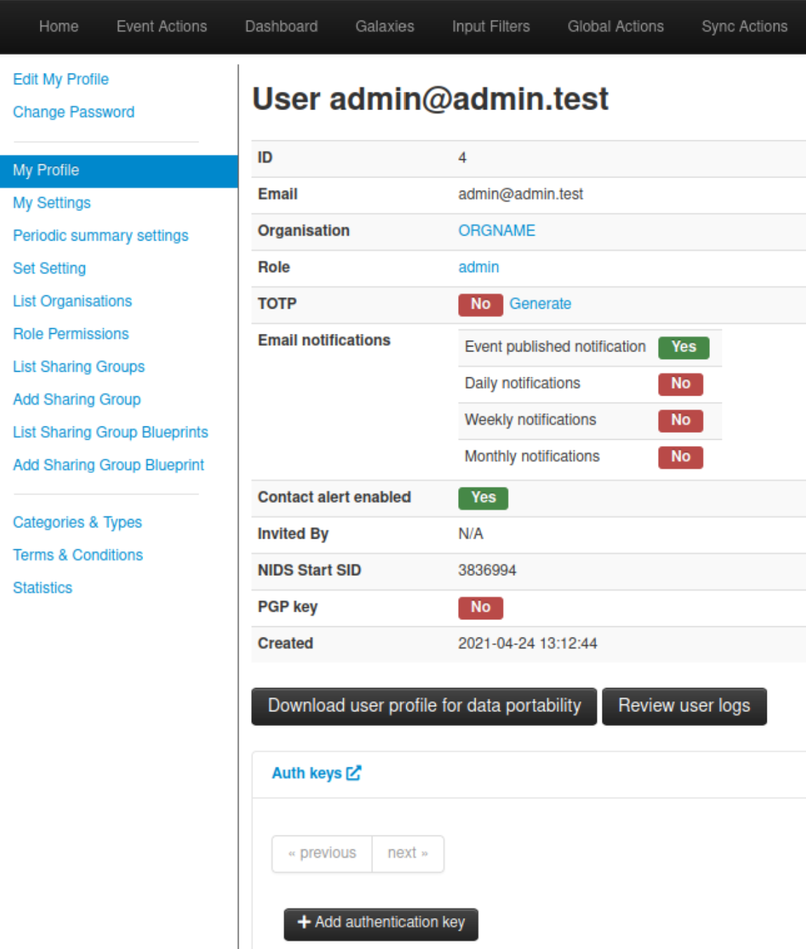Open the Change Password page

pos(74,112)
